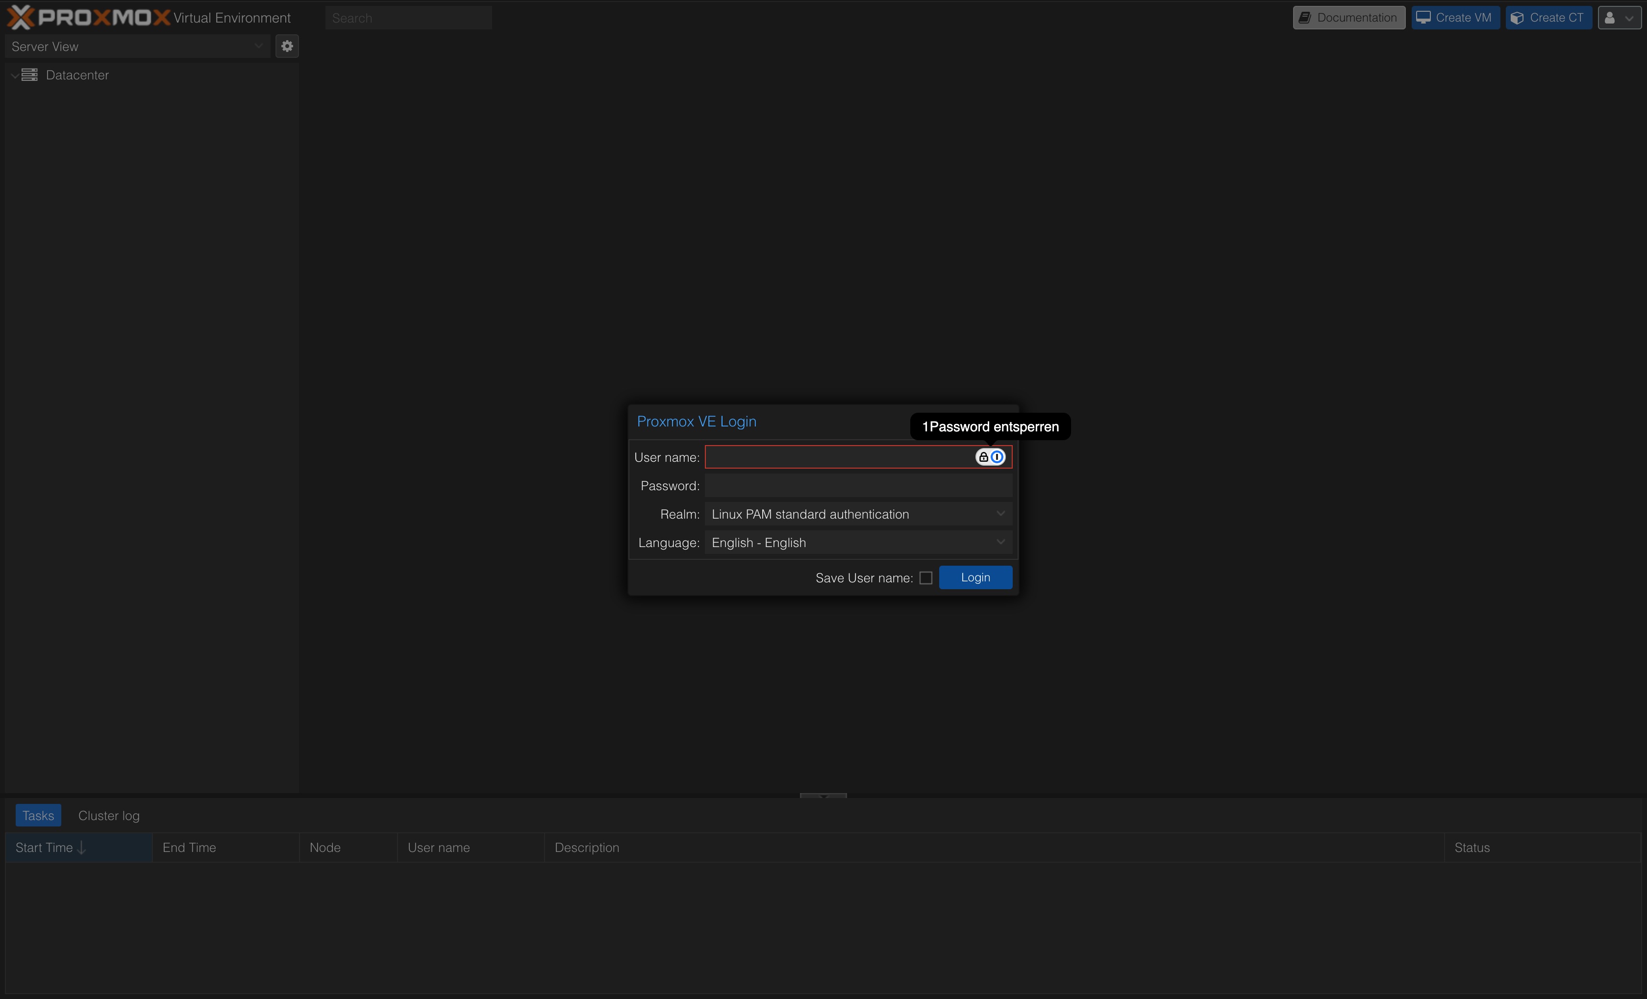Click the Proxmox VE Login title

tap(697, 422)
